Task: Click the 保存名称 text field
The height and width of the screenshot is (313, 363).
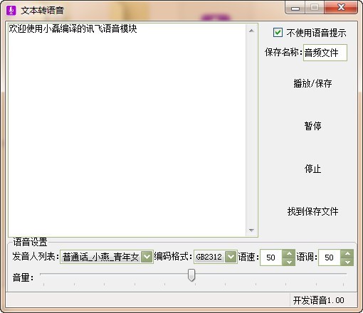Action: 325,53
